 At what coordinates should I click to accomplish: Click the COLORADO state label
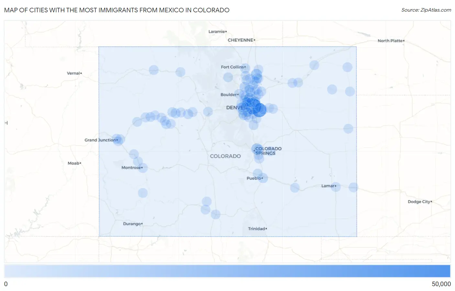coord(225,156)
